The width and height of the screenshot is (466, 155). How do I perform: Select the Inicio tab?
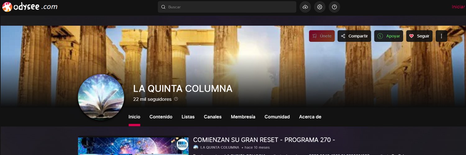(x=134, y=117)
